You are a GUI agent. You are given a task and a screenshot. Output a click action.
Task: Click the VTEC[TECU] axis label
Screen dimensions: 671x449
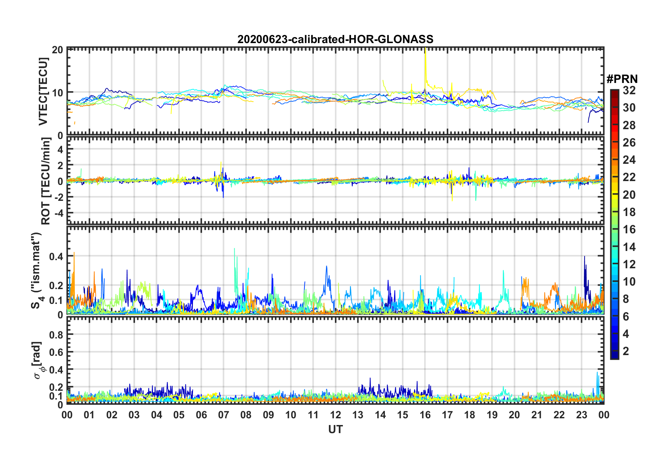pos(43,92)
